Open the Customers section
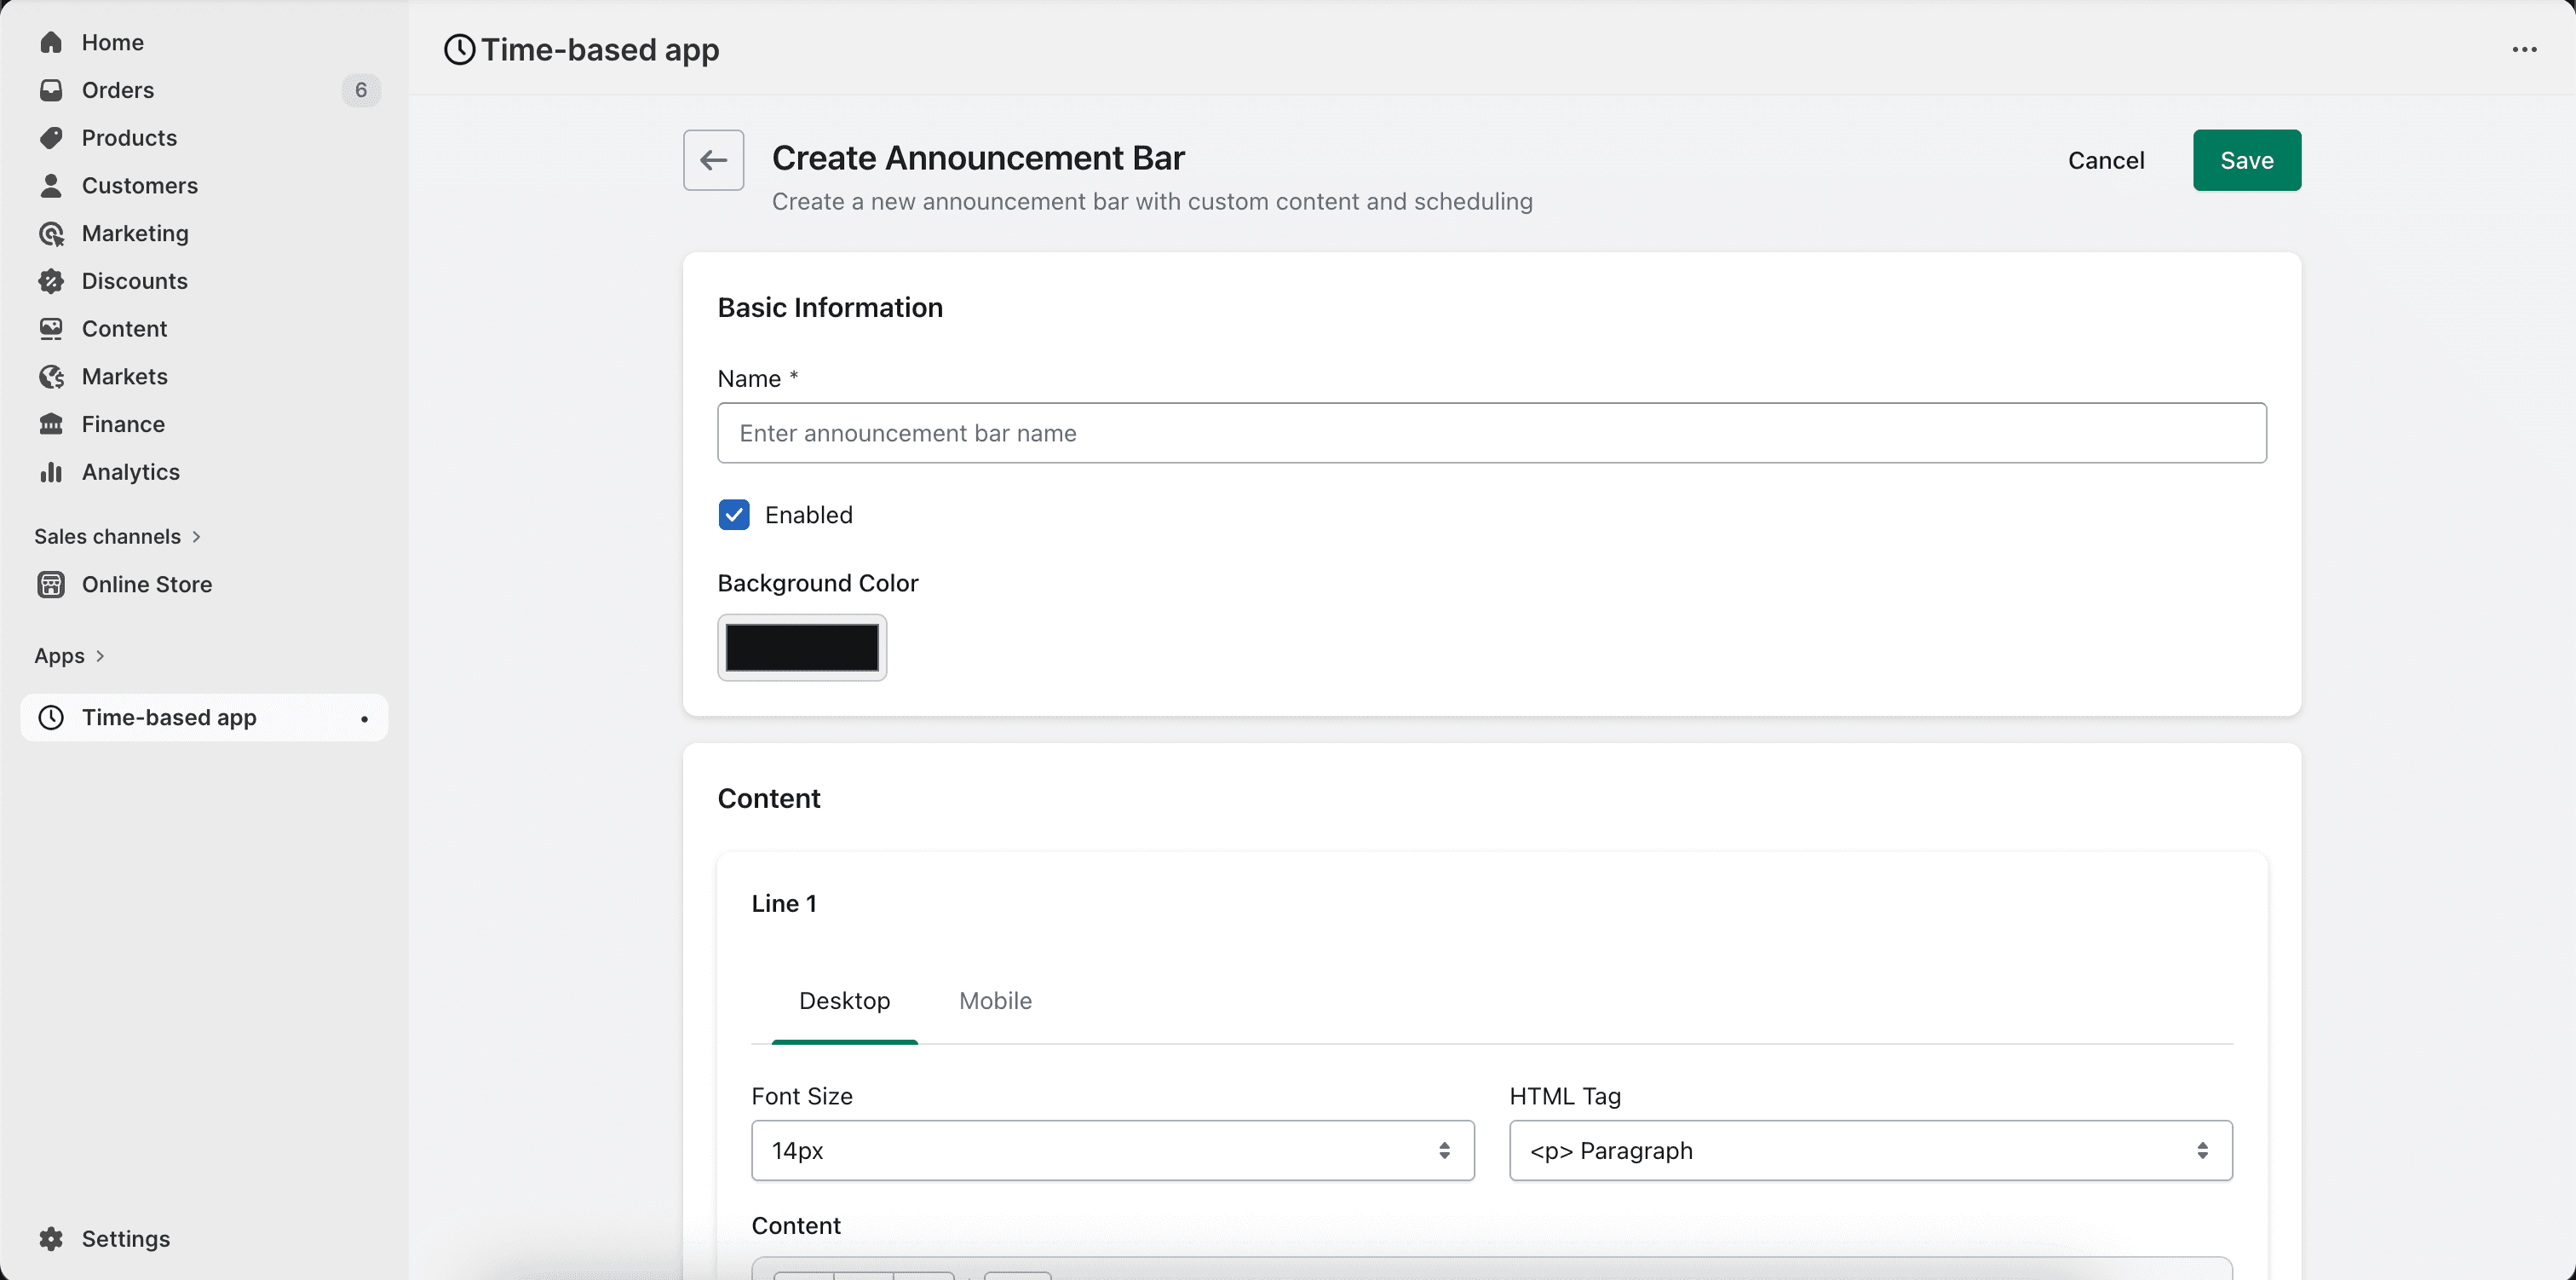Image resolution: width=2576 pixels, height=1280 pixels. 139,185
